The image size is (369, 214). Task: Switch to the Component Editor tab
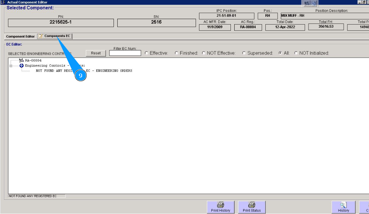(20, 36)
